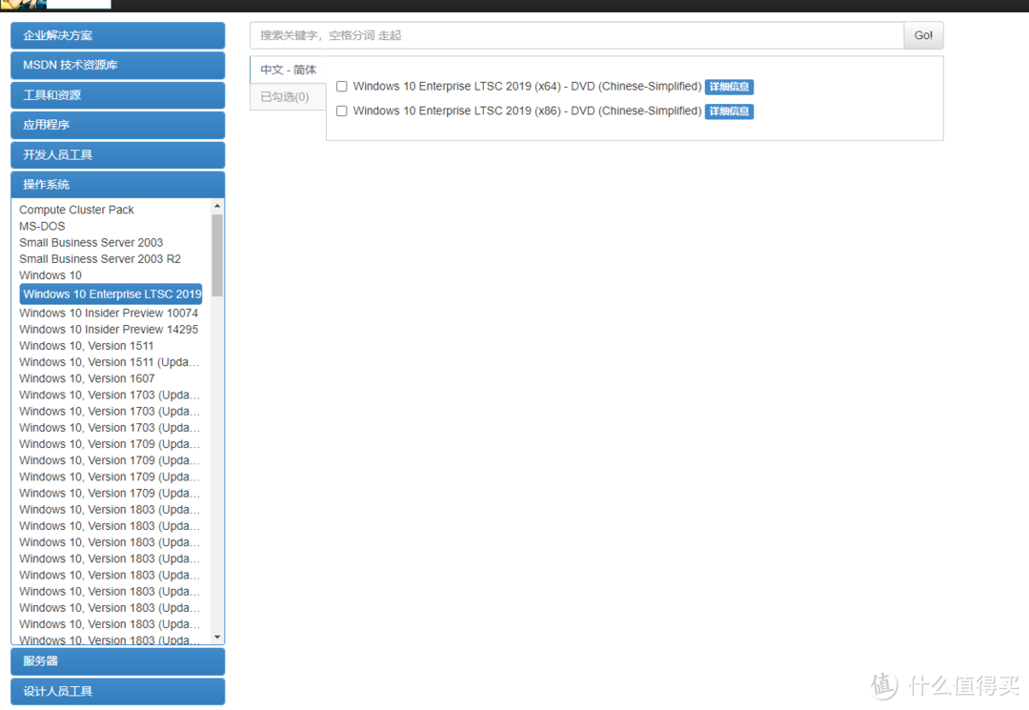Choose Small Business Server 2003 R2
Image resolution: width=1029 pixels, height=710 pixels.
click(100, 259)
